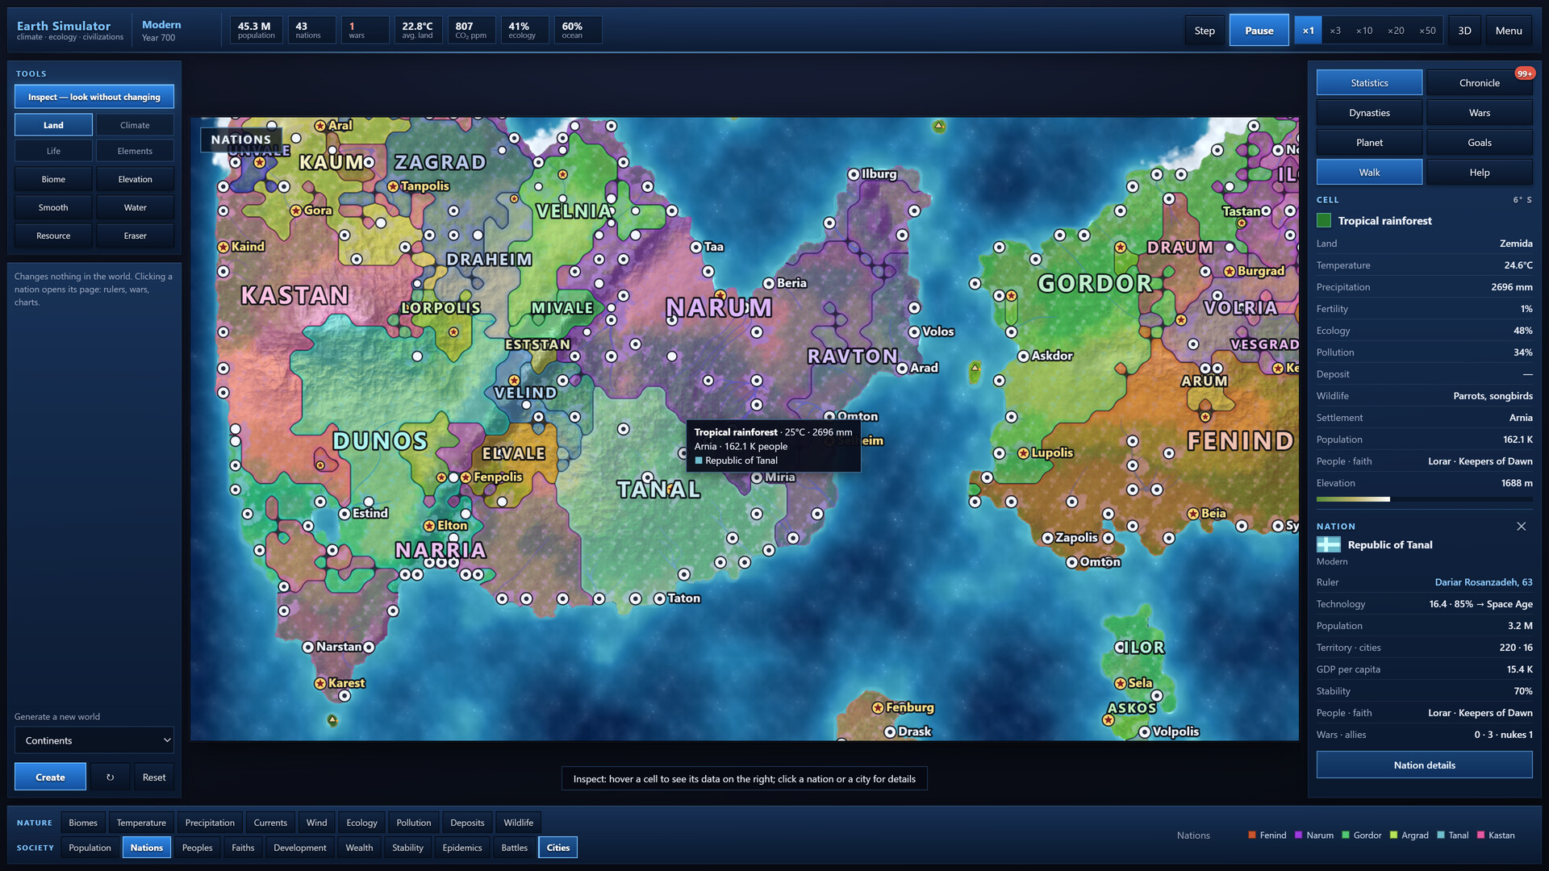The width and height of the screenshot is (1549, 871).
Task: Click the Earth Simulator title
Action: [x=64, y=26]
